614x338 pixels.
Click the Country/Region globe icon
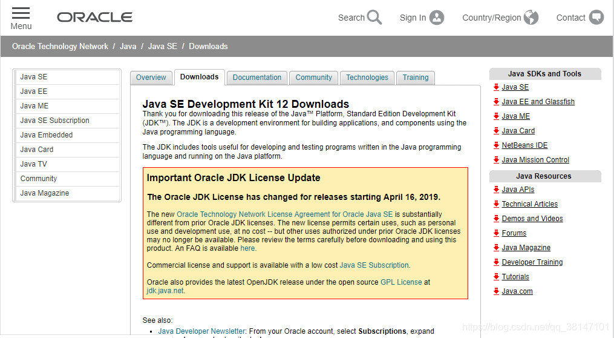[x=531, y=17]
